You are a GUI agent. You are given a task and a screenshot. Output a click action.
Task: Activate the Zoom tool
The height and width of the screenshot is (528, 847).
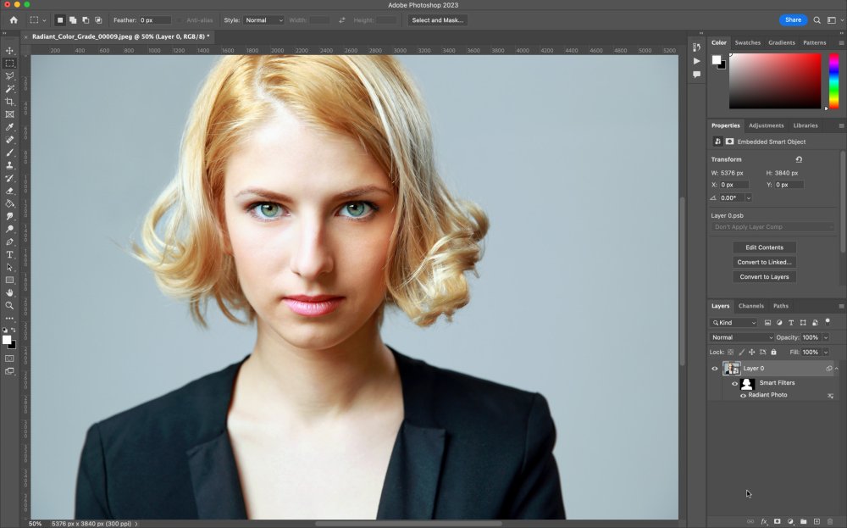point(10,305)
